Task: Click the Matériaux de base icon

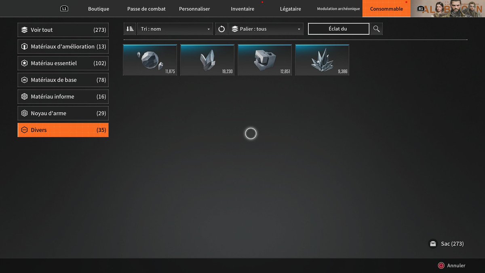Action: pos(24,80)
